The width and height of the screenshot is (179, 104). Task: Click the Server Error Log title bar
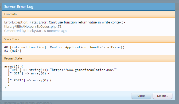(88, 7)
